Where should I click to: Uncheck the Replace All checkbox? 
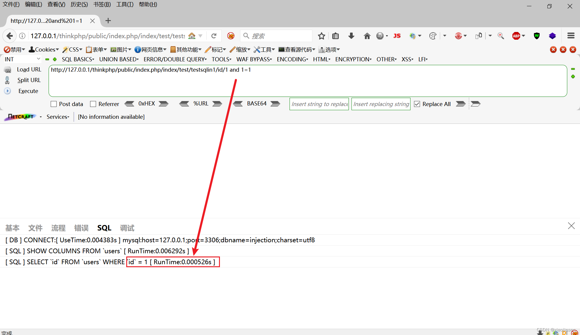coord(417,104)
